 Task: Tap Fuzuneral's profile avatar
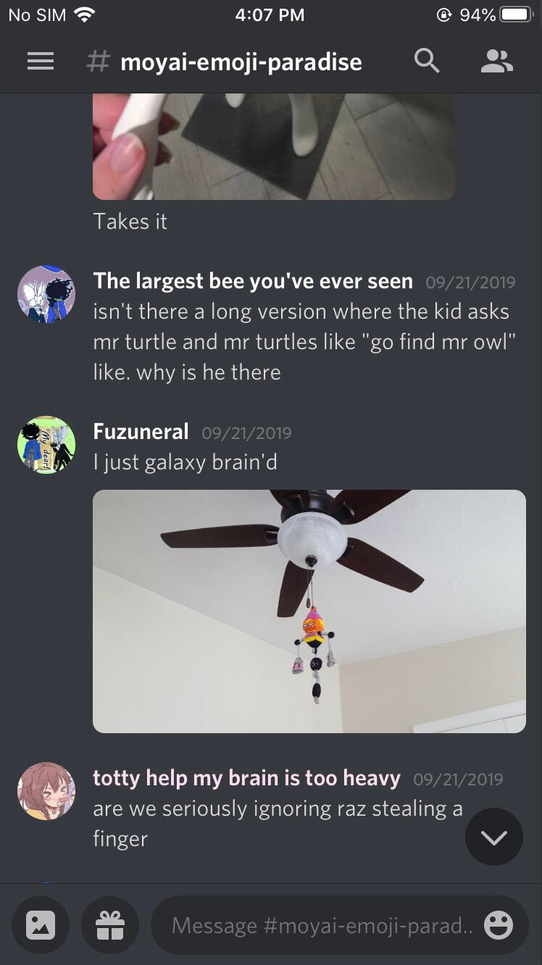pyautogui.click(x=46, y=445)
